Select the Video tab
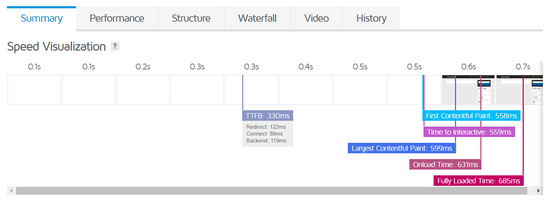 coord(316,18)
